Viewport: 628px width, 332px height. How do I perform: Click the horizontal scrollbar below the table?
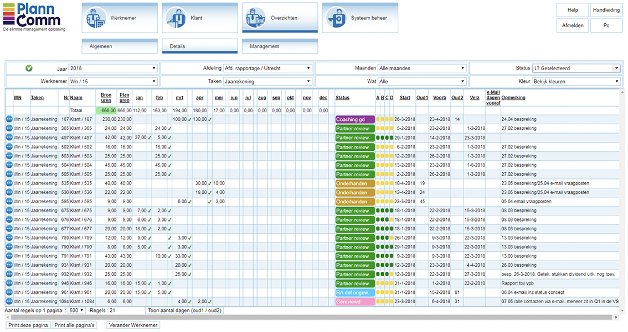310,318
